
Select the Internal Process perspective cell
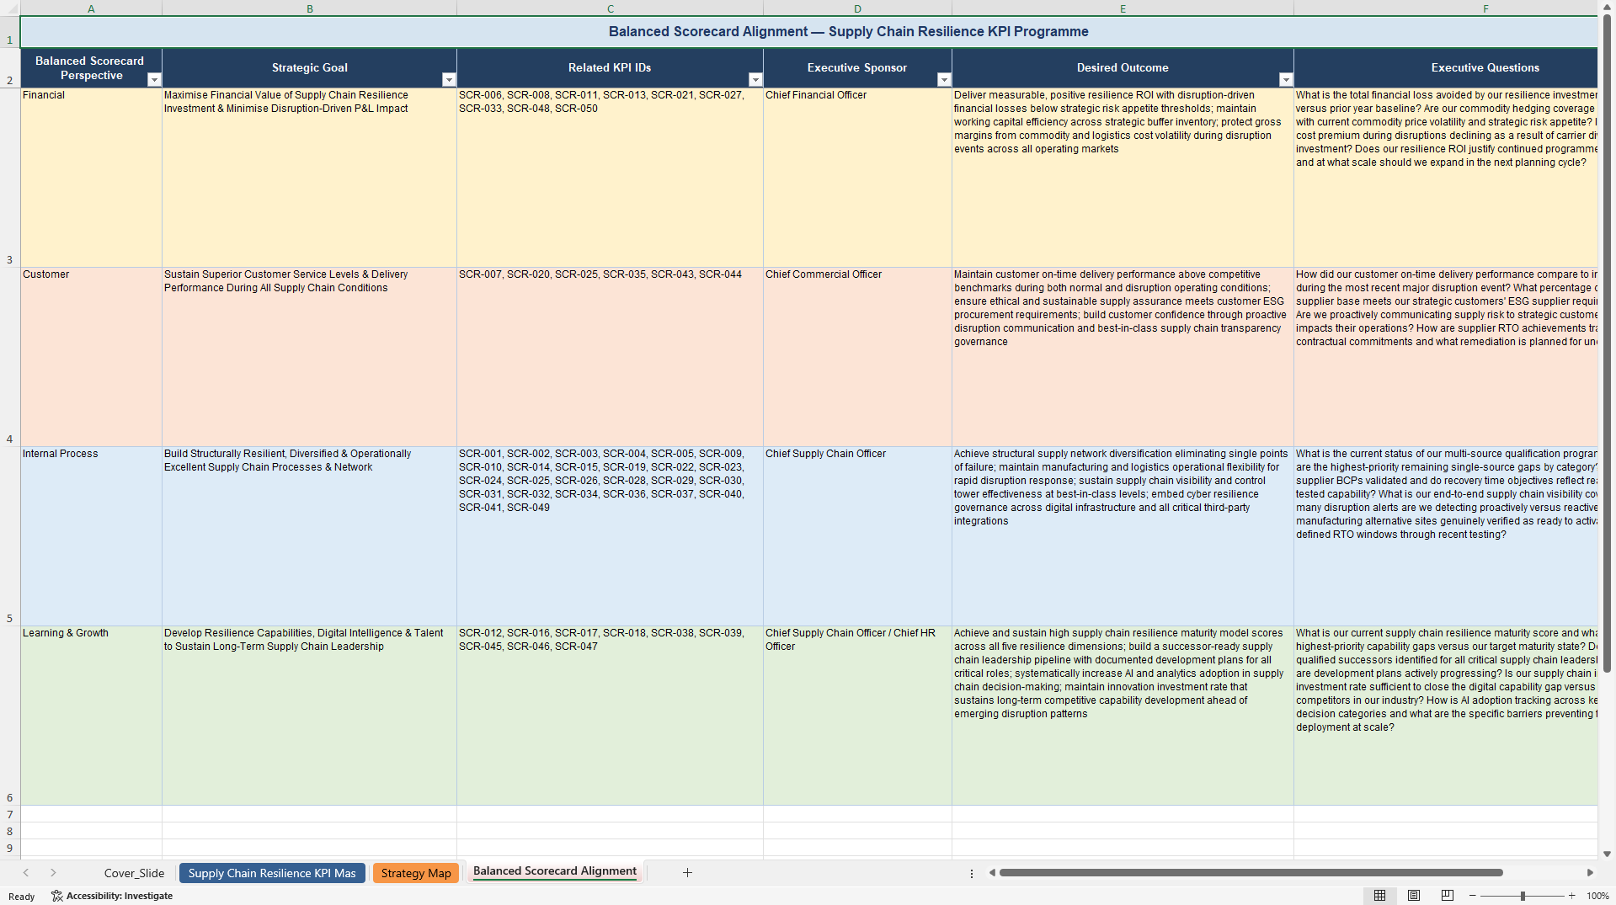[x=91, y=536]
